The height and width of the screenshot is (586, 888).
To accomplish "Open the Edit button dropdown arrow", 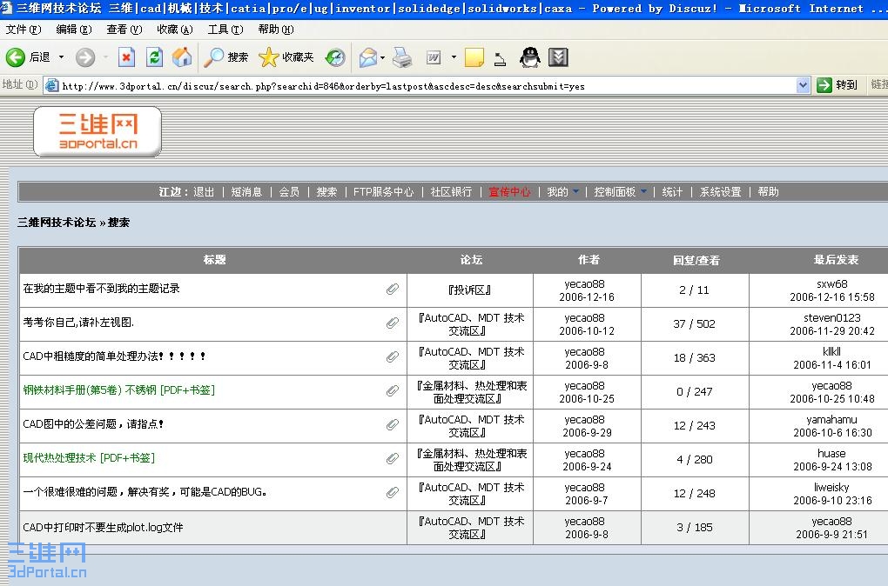I will point(454,57).
